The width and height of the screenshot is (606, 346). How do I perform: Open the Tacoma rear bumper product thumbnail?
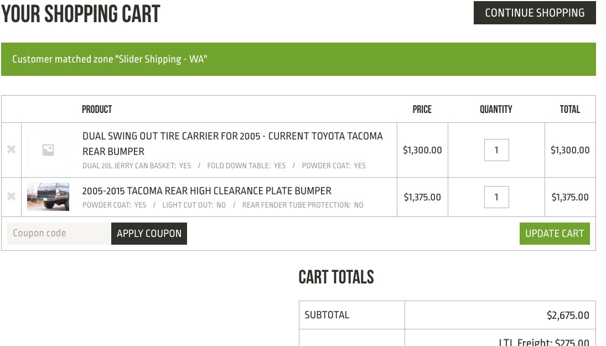click(48, 197)
